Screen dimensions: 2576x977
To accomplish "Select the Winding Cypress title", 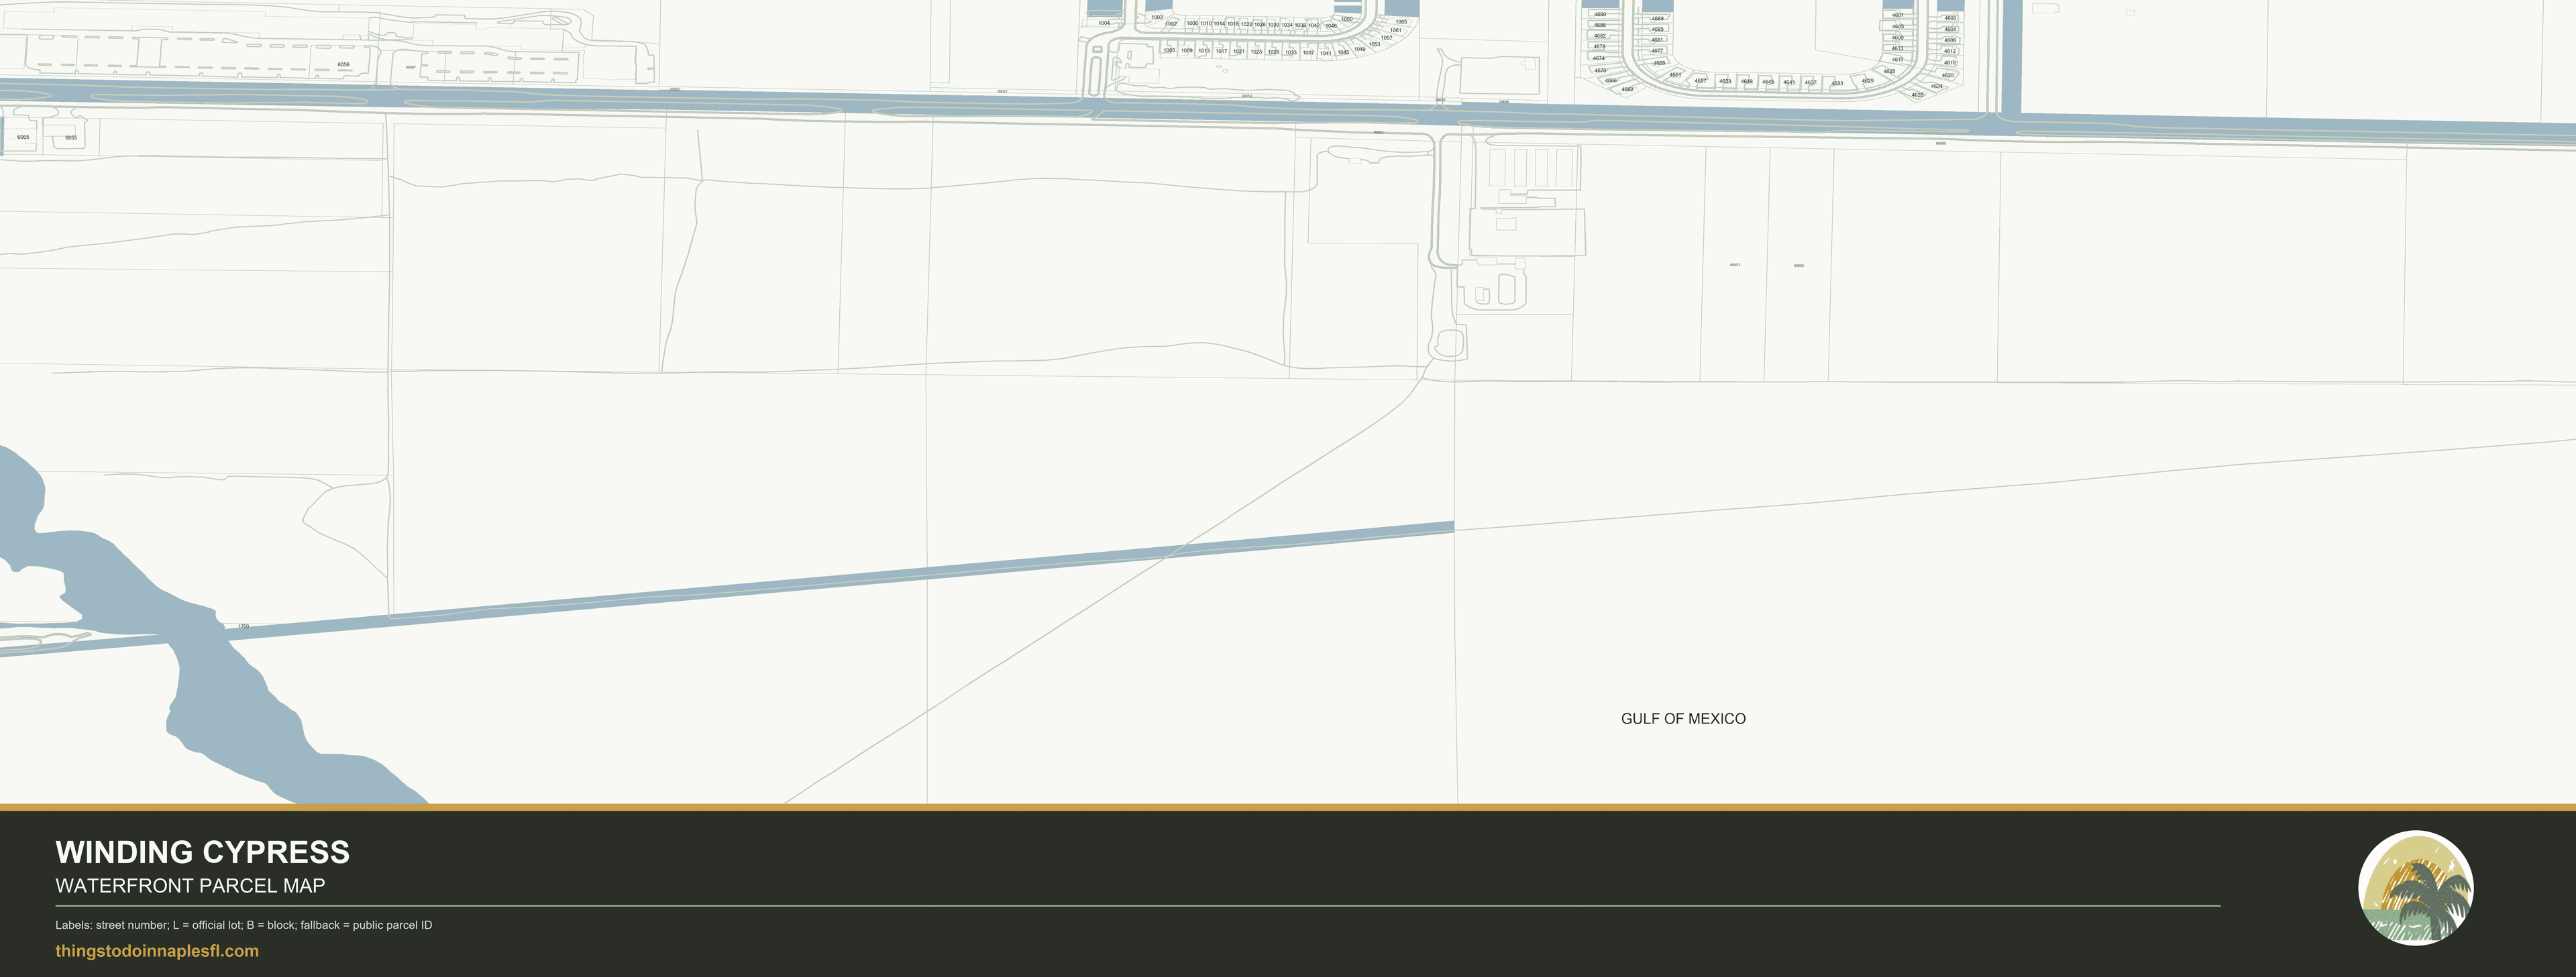I will (x=202, y=852).
